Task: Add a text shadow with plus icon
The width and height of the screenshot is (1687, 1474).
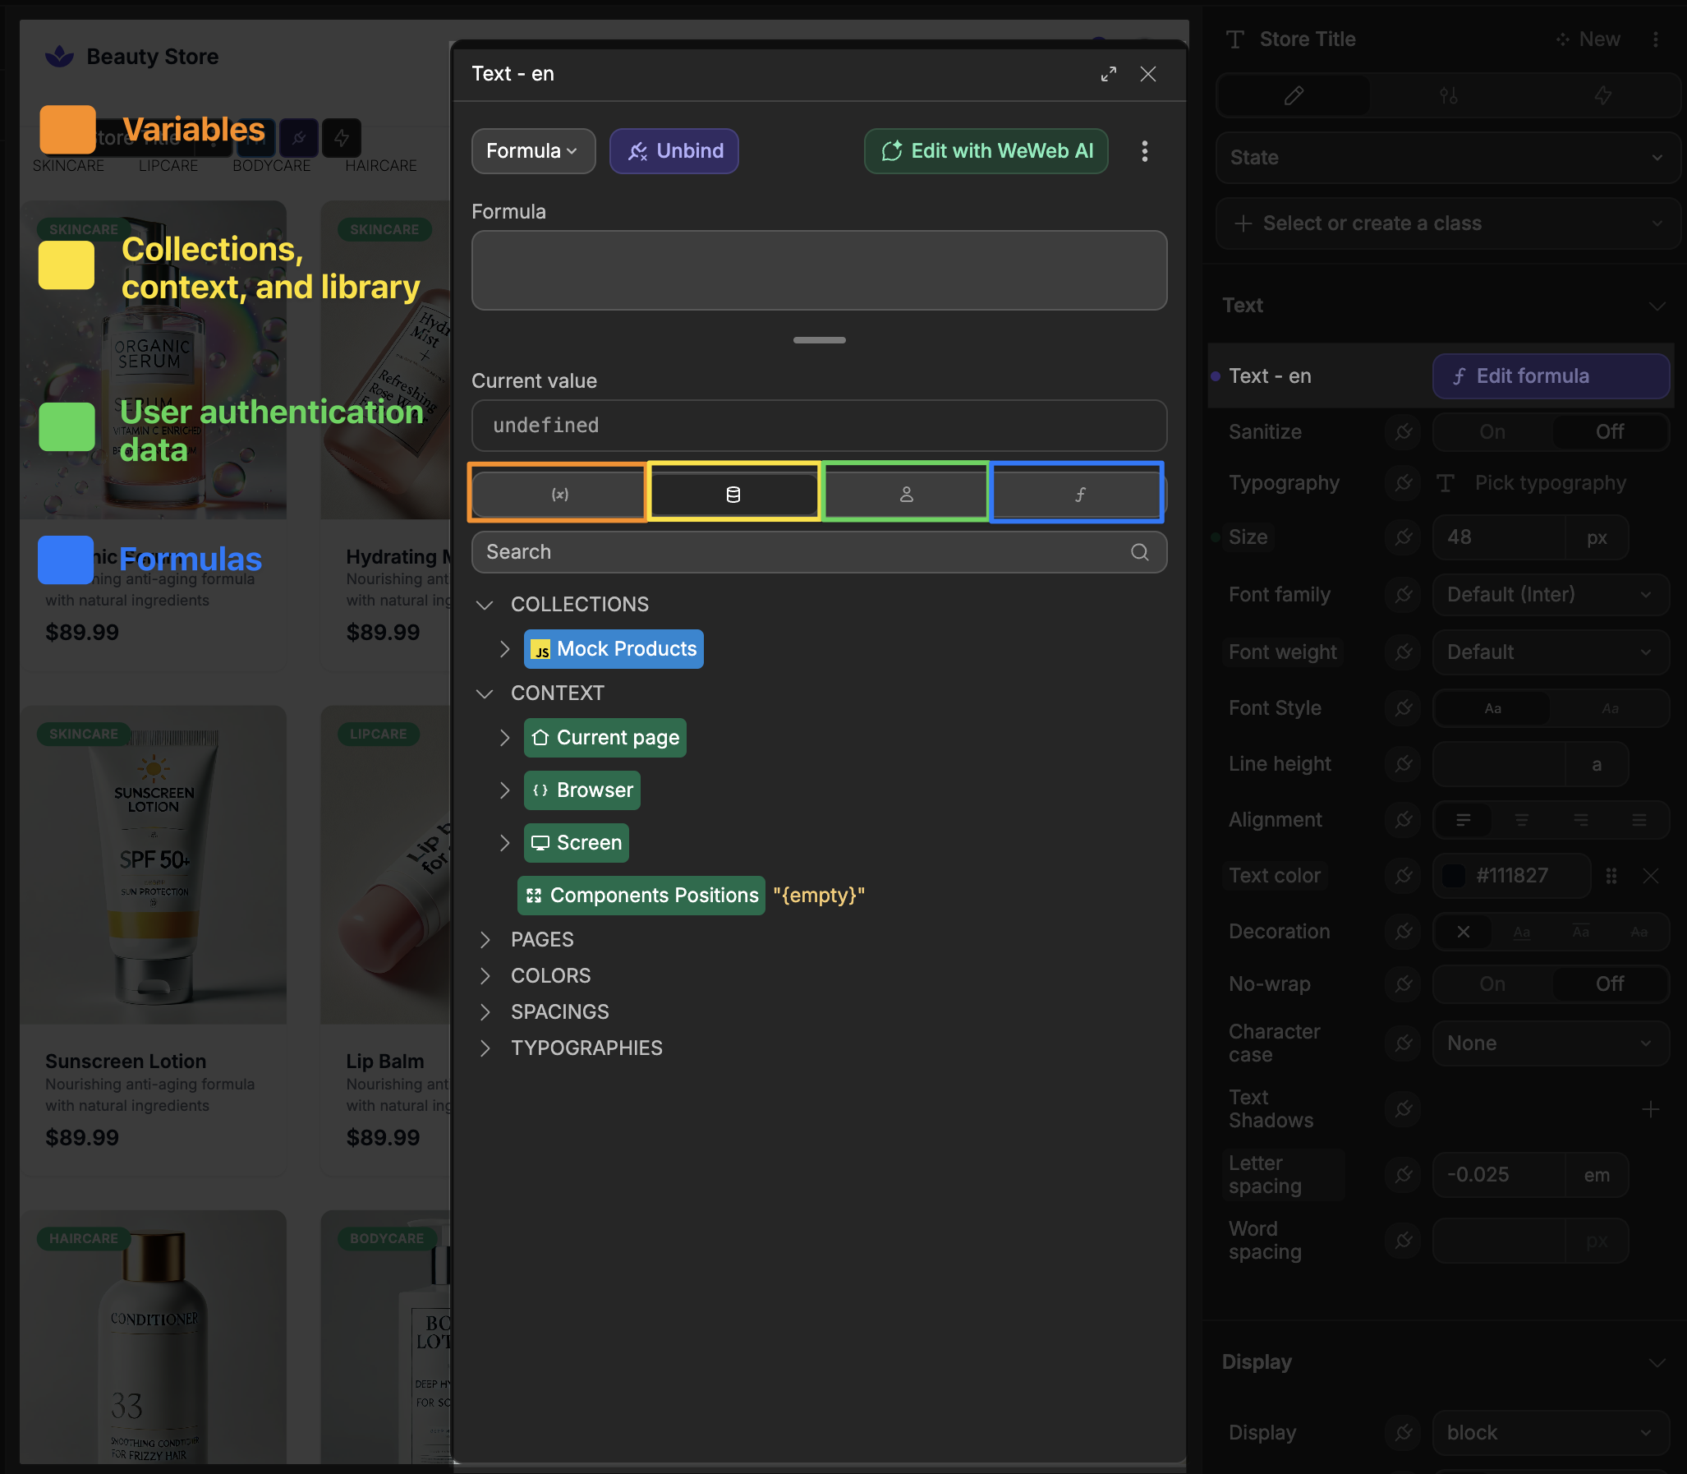Action: point(1650,1109)
